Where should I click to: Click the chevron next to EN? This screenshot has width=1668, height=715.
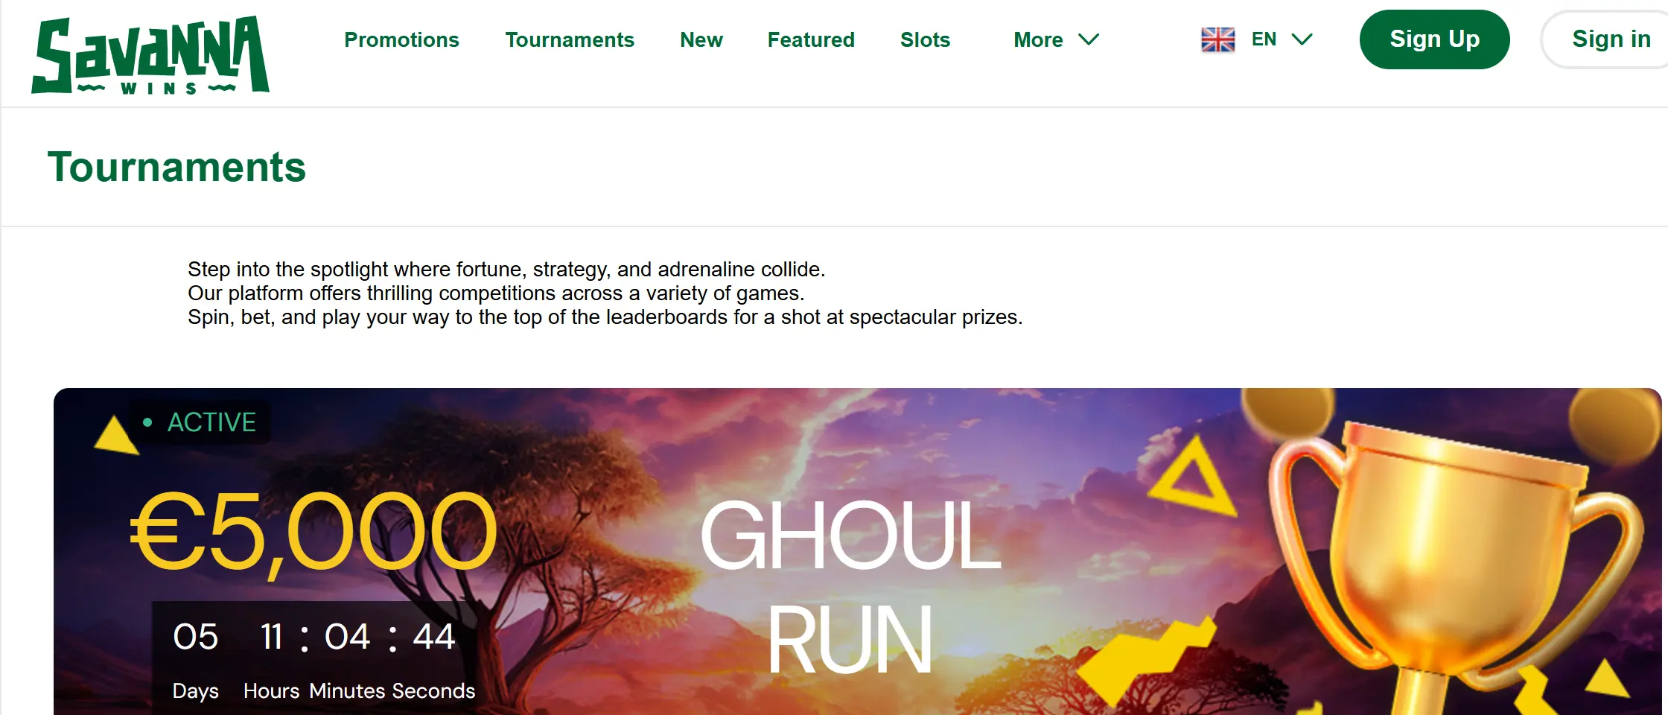point(1302,39)
